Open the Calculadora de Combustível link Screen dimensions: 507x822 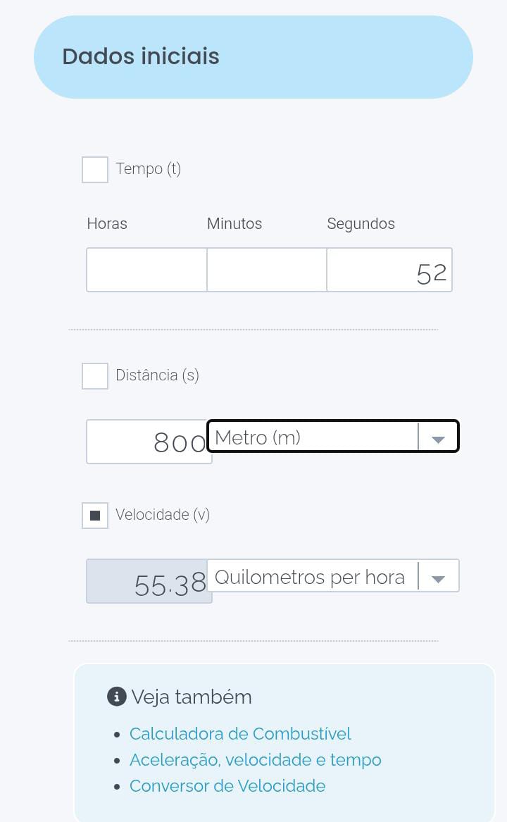(x=240, y=734)
